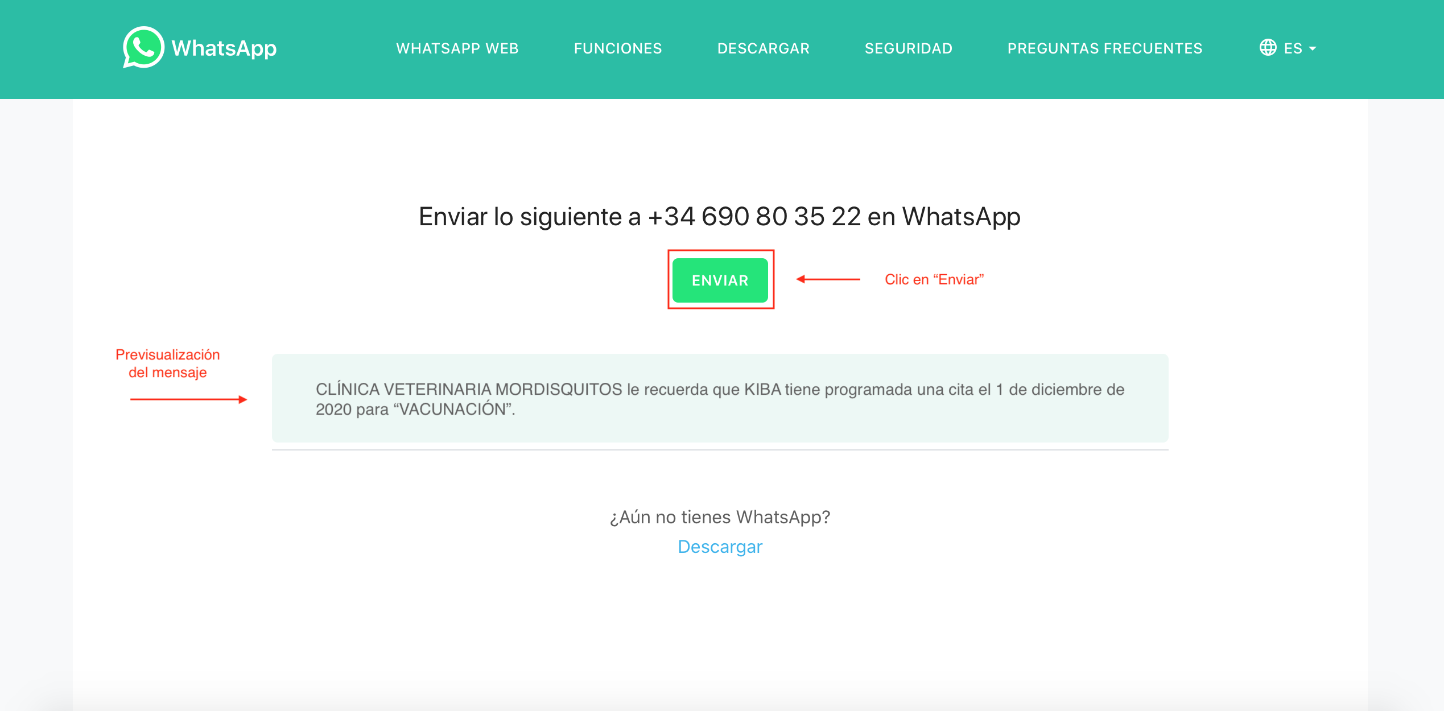1444x711 pixels.
Task: Click the 'Clic en Enviar' red annotation
Action: pos(934,279)
